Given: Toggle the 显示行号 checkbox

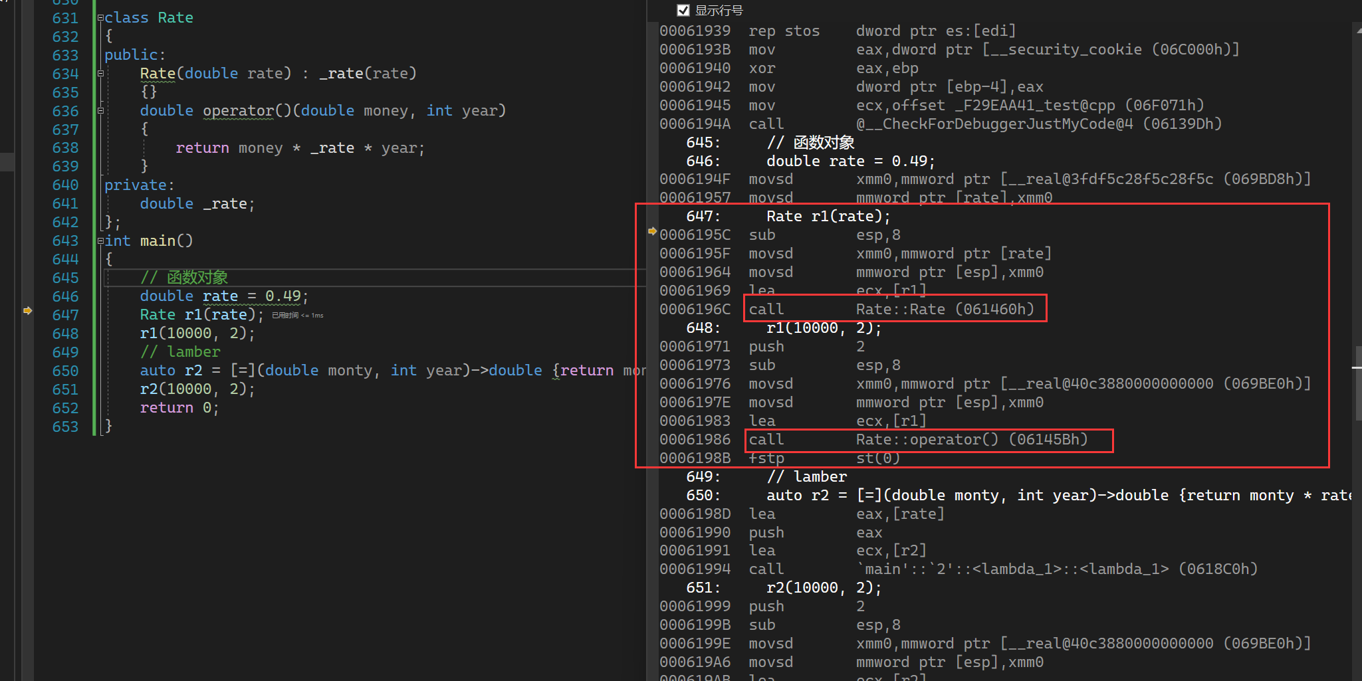Looking at the screenshot, I should pyautogui.click(x=683, y=10).
